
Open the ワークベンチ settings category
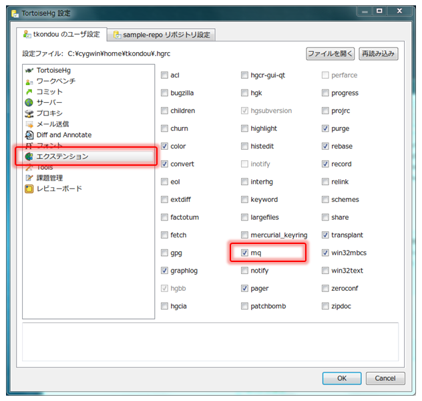[56, 82]
